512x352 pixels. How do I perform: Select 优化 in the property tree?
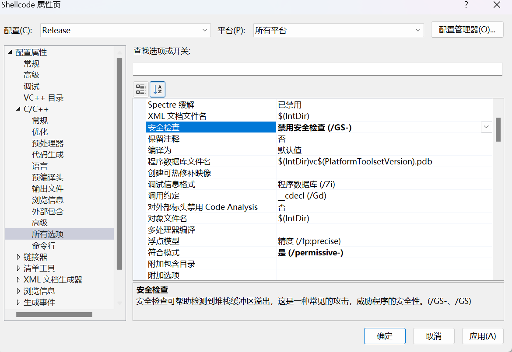[40, 132]
